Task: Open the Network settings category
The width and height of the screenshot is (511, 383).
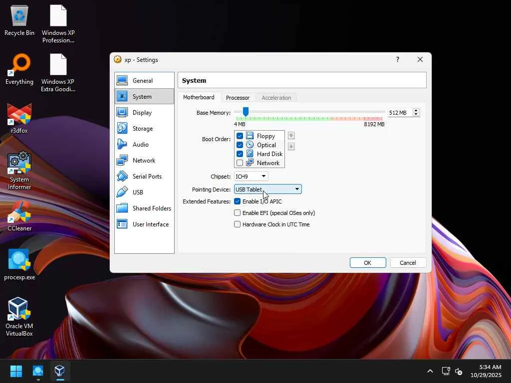Action: tap(144, 160)
